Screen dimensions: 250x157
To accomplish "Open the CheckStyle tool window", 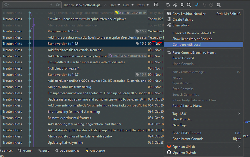I will click(95, 150).
